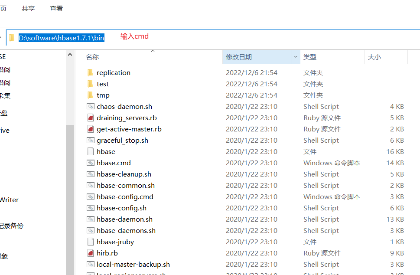Image resolution: width=420 pixels, height=275 pixels.
Task: Click the 14 KB size of hbase.cmd
Action: [x=395, y=163]
